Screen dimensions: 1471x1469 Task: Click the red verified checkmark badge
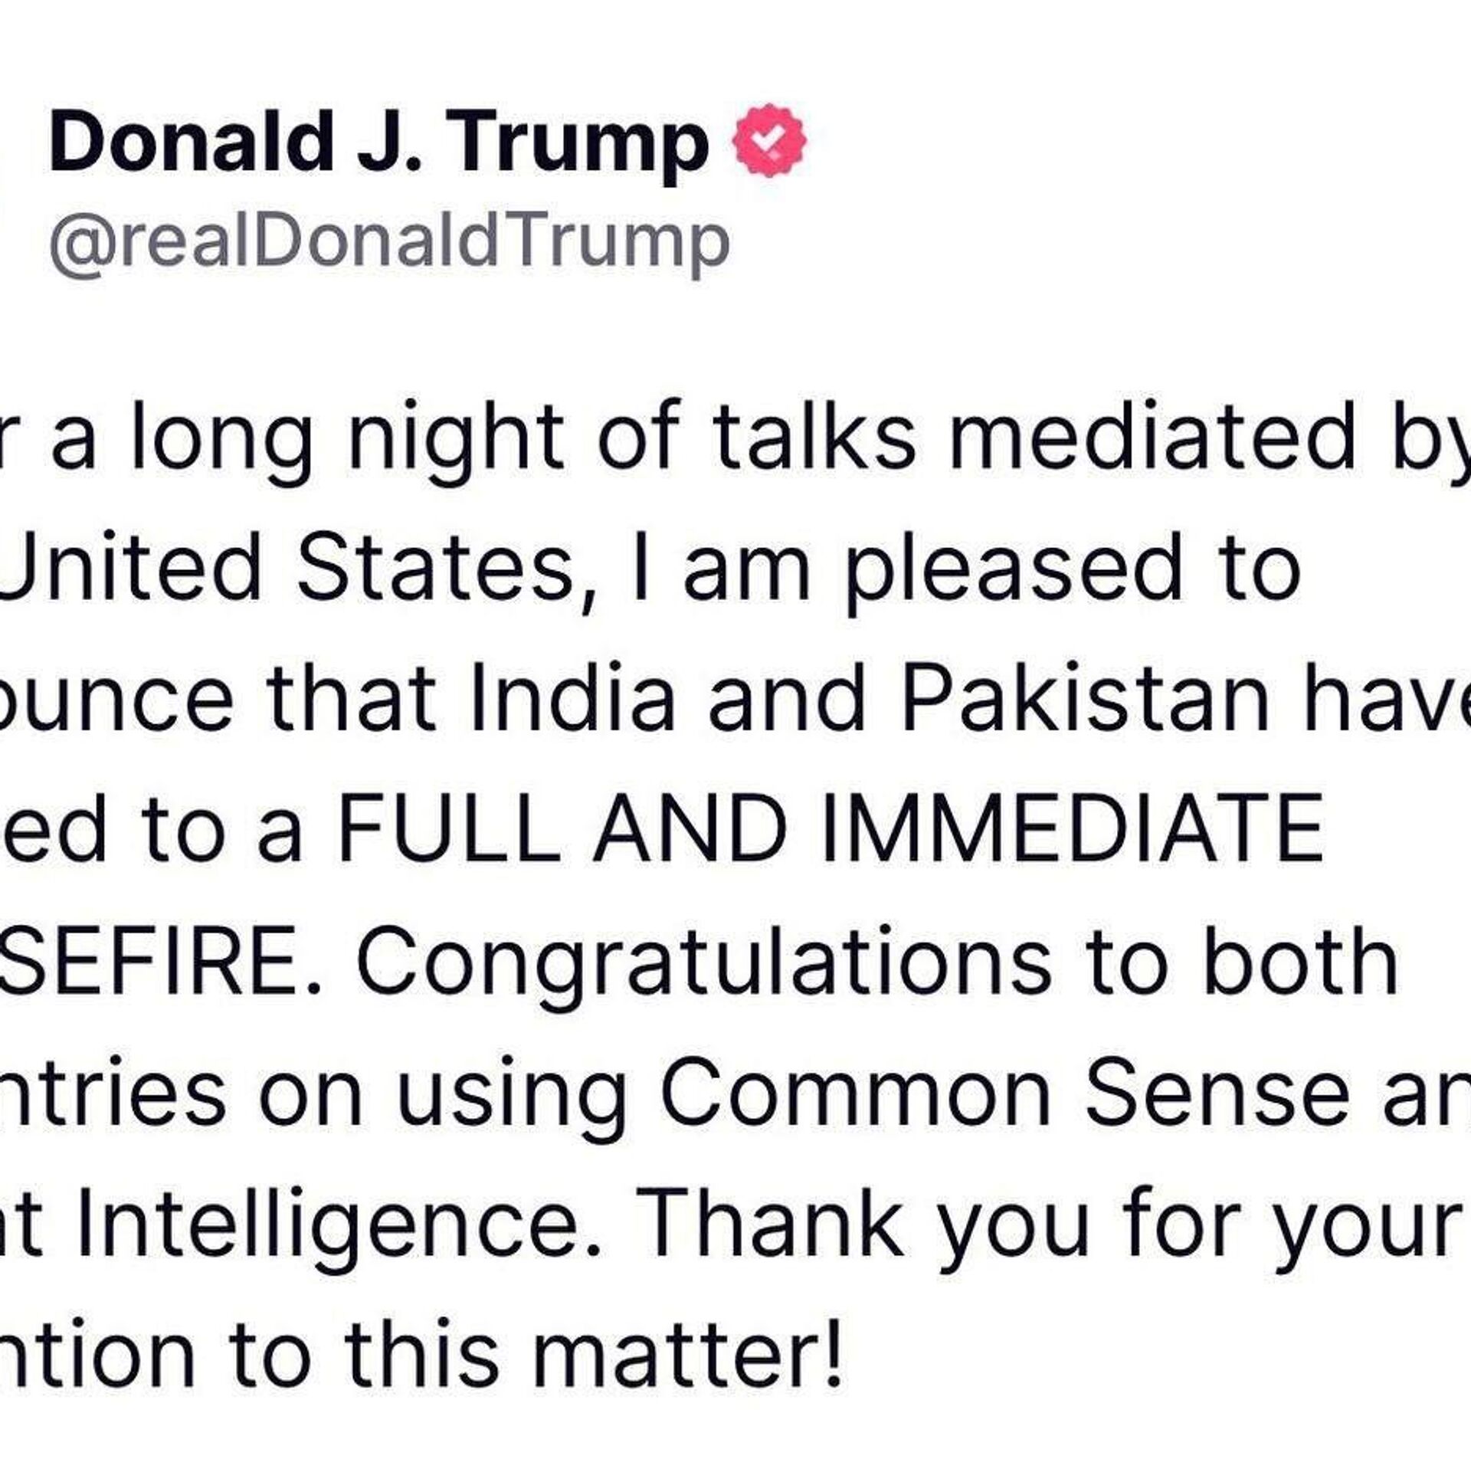[771, 141]
